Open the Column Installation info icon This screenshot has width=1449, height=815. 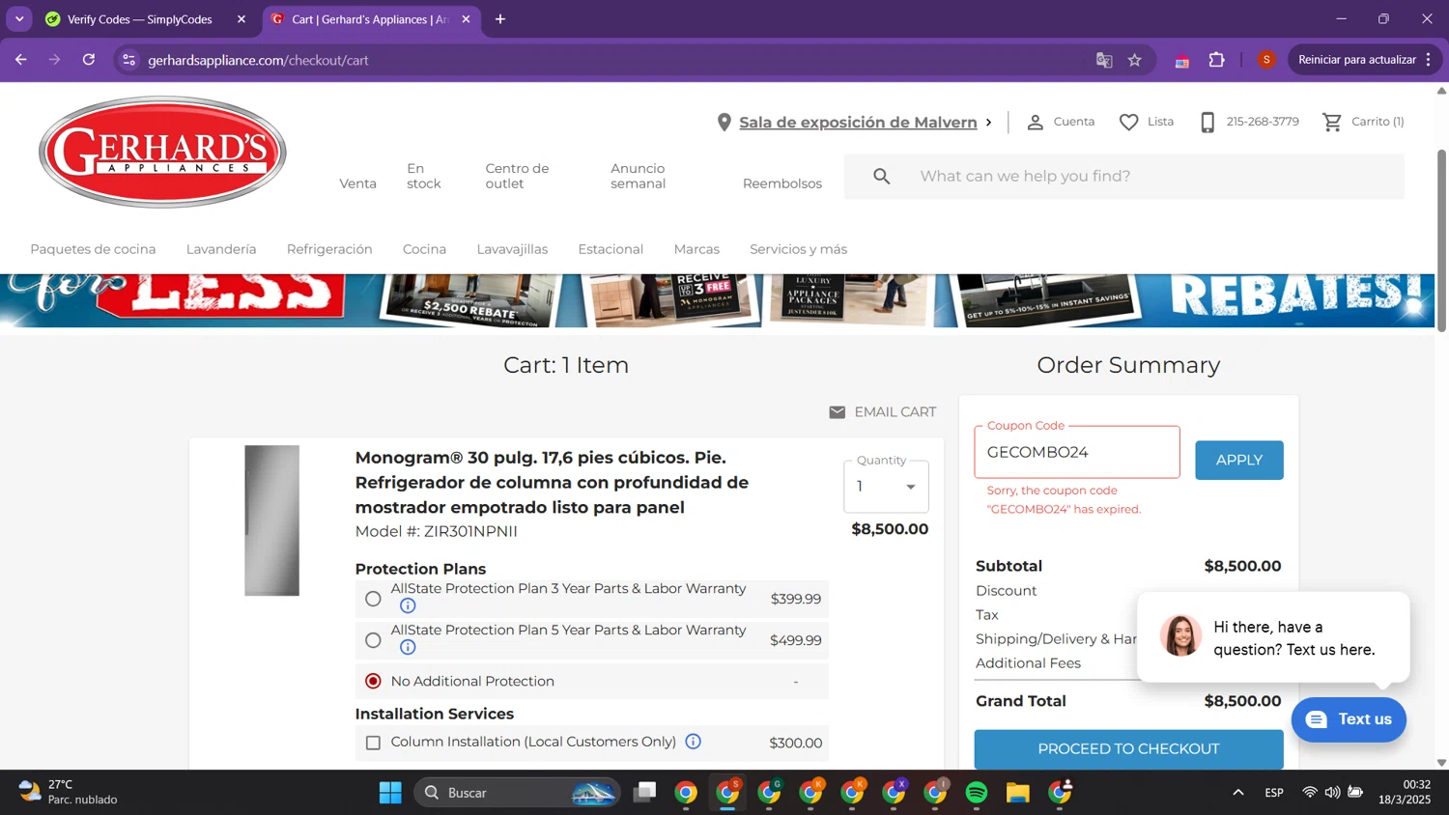pyautogui.click(x=693, y=742)
